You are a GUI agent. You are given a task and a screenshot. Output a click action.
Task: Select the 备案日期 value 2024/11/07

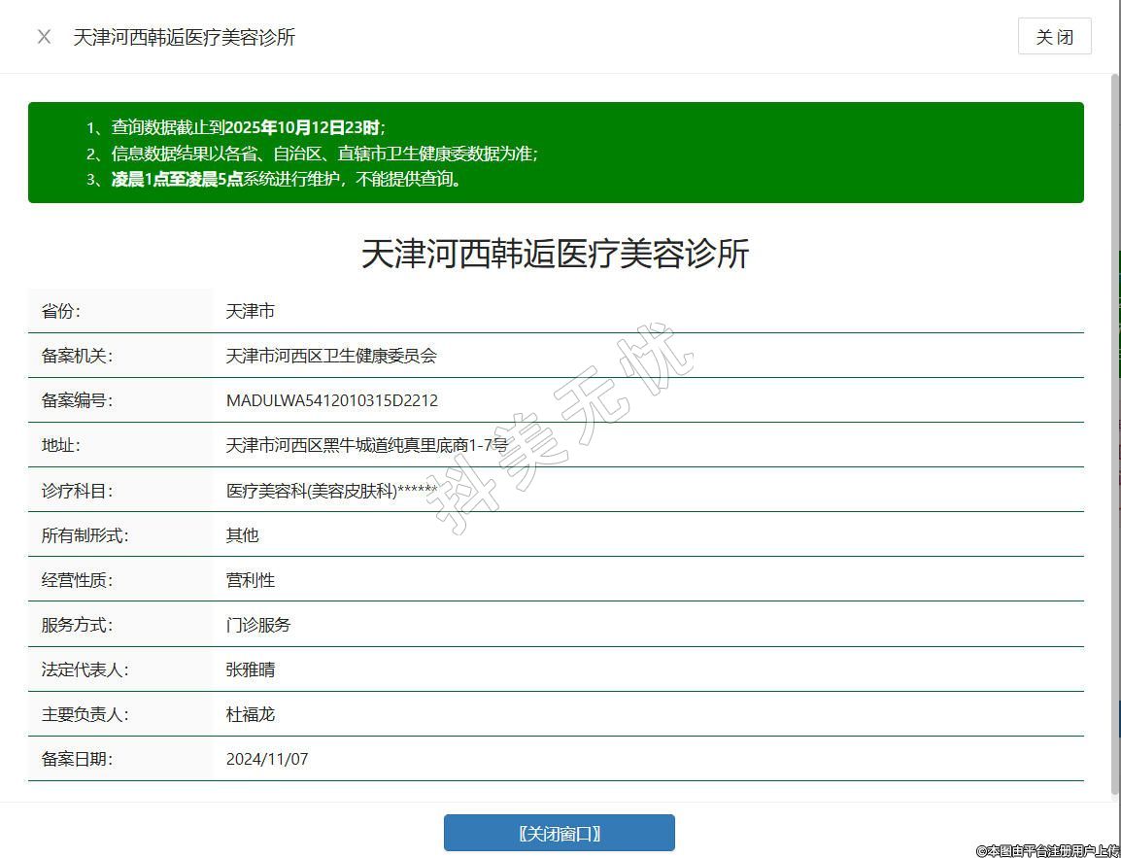tap(266, 759)
